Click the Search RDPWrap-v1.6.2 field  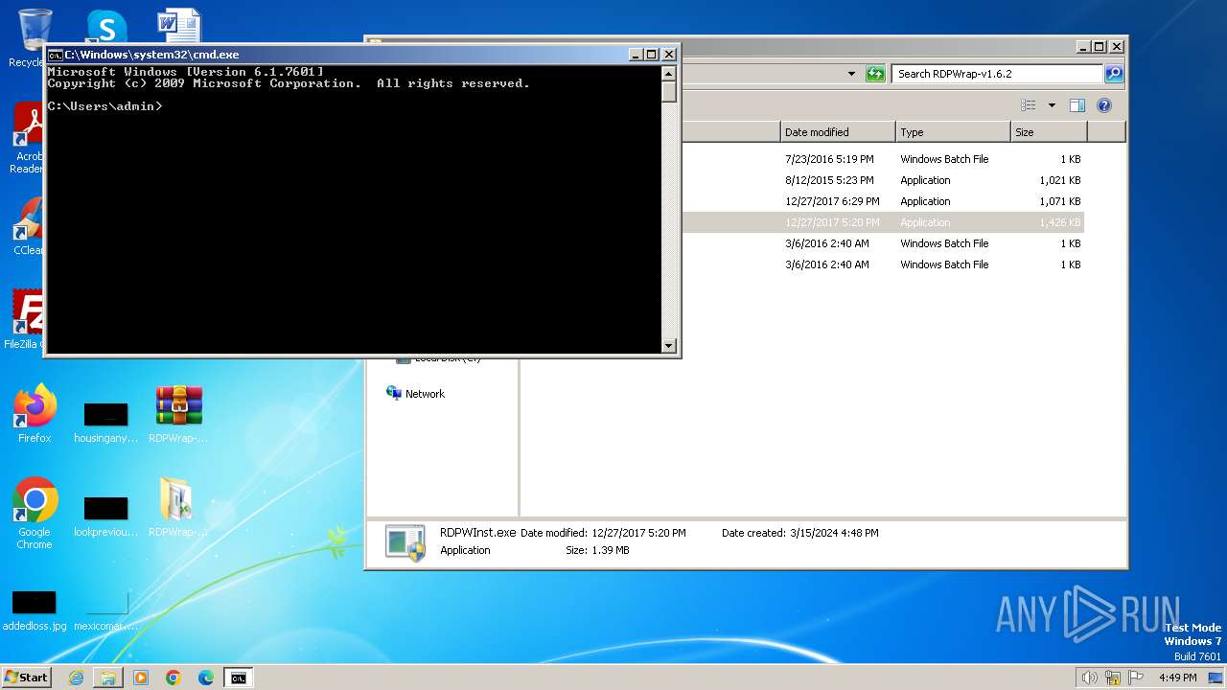tap(997, 74)
